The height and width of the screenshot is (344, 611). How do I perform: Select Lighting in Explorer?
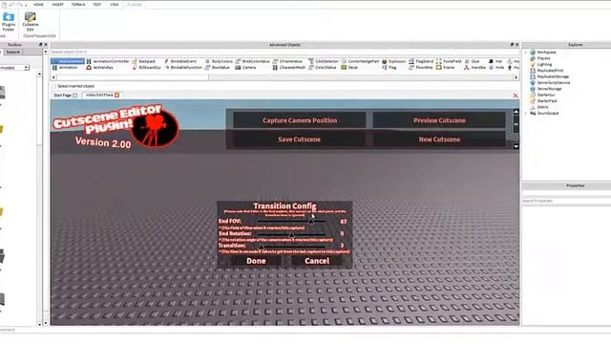[x=544, y=64]
